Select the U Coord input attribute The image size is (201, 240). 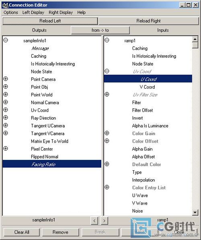(148, 79)
